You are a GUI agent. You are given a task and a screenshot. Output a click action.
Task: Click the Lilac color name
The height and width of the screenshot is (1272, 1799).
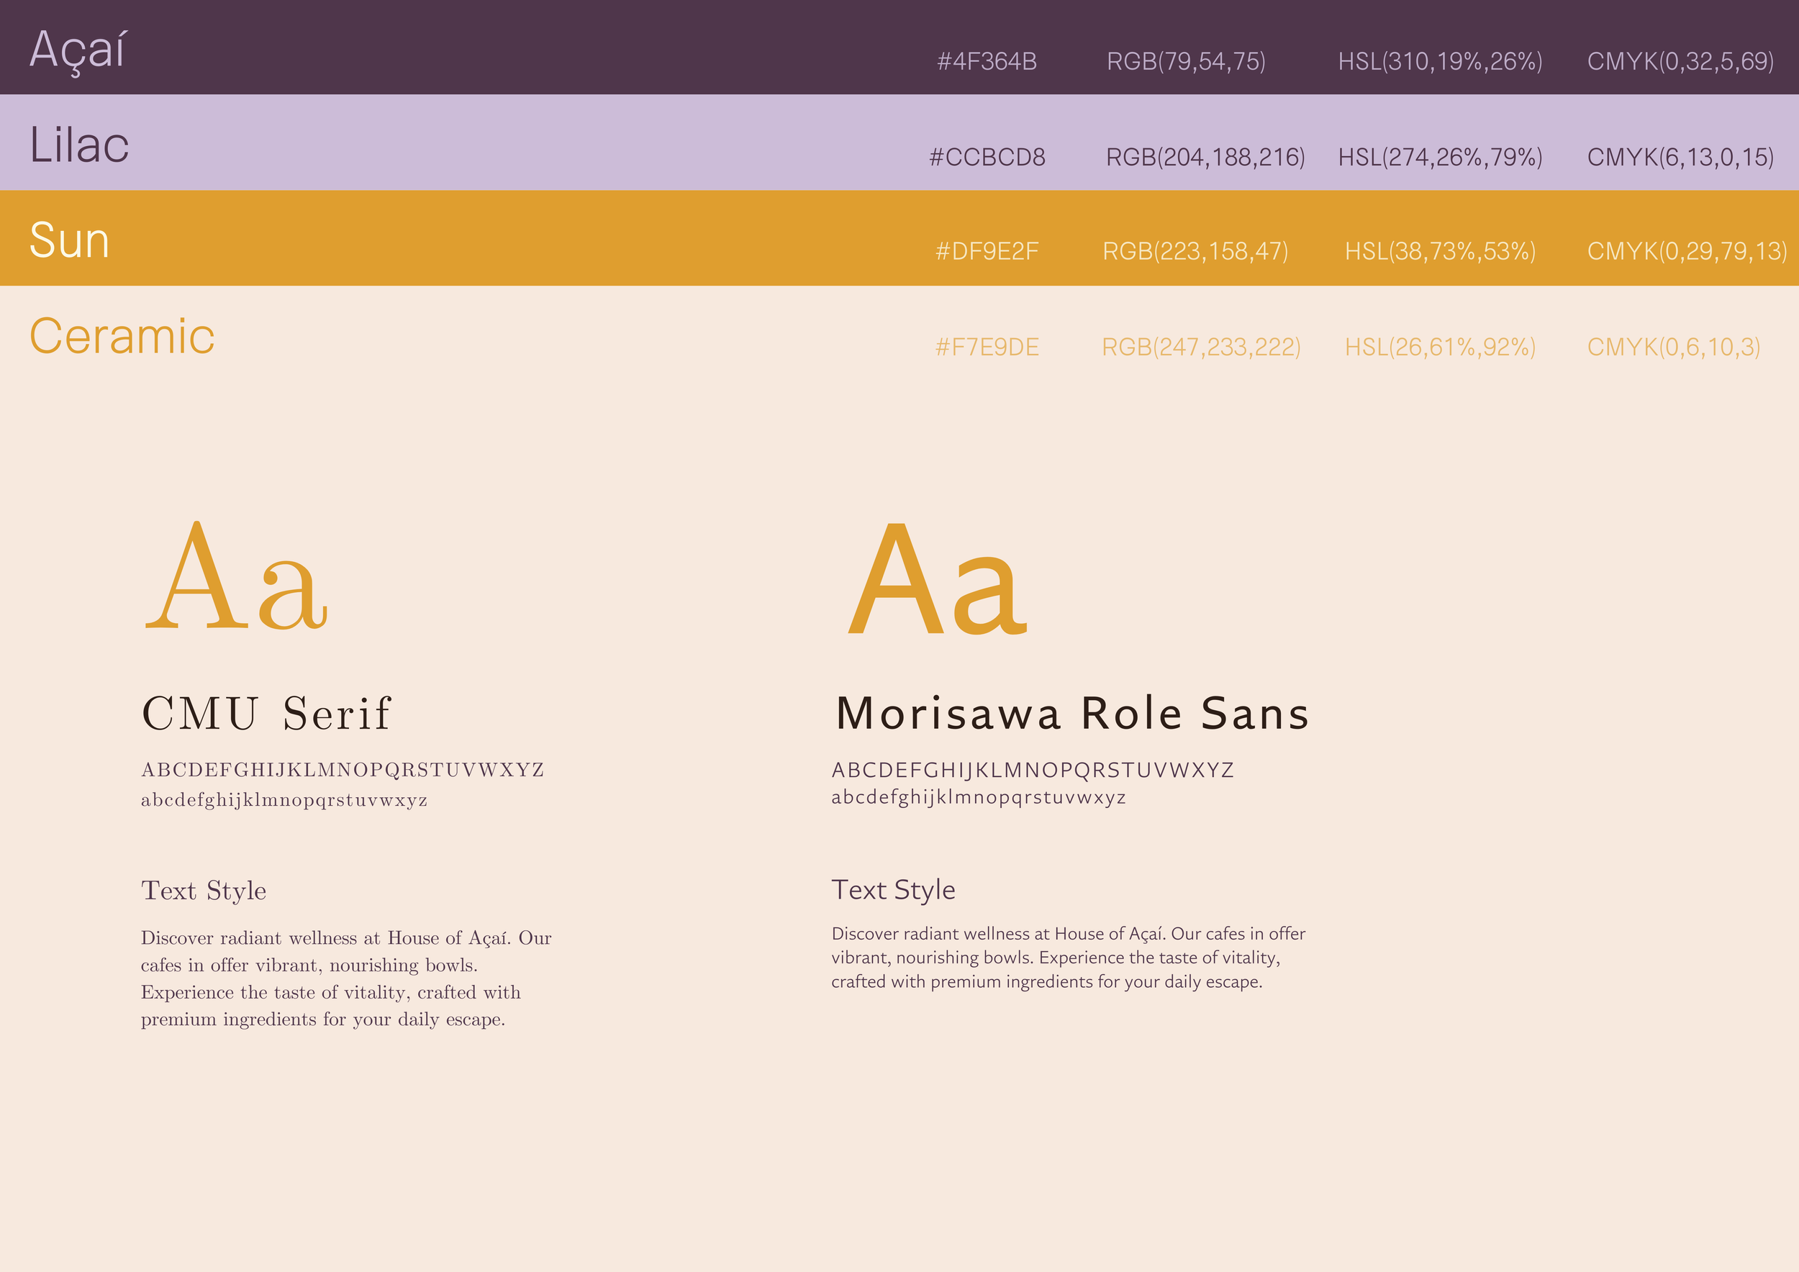[79, 145]
